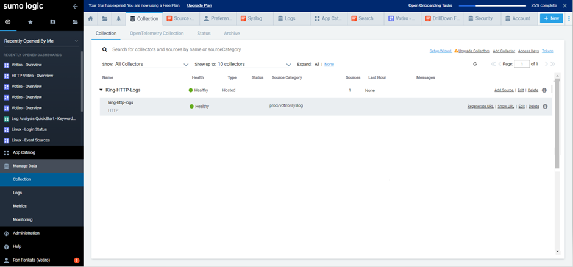The width and height of the screenshot is (573, 267).
Task: Click the notification badge showing 8
Action: pyautogui.click(x=76, y=260)
